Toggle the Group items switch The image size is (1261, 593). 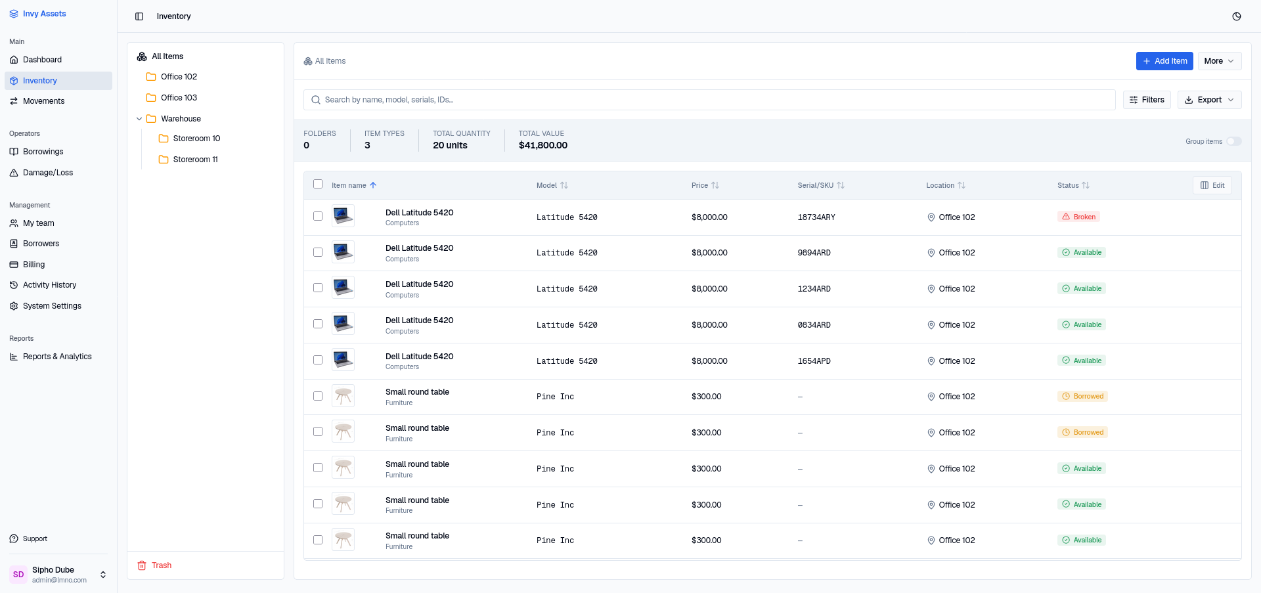[x=1234, y=141]
